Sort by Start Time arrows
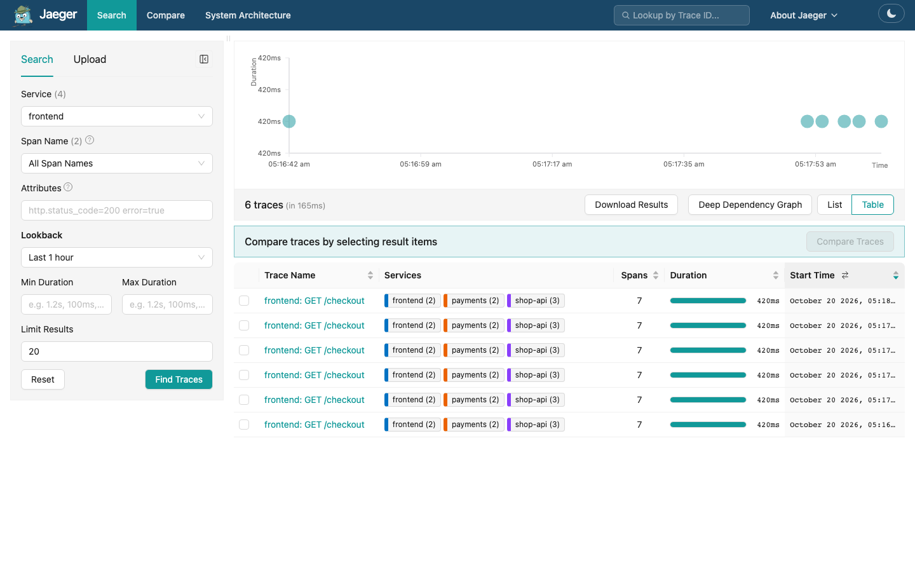 coord(896,275)
